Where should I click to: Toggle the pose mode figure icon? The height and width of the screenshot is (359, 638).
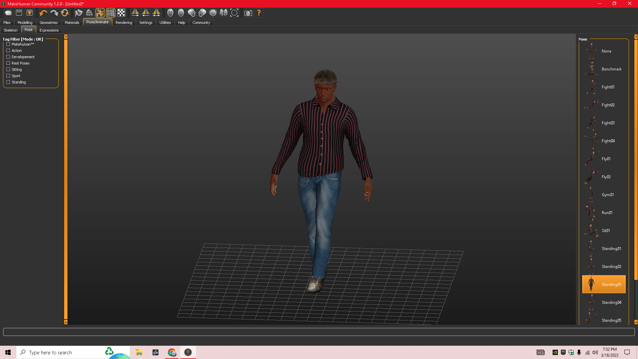point(100,13)
